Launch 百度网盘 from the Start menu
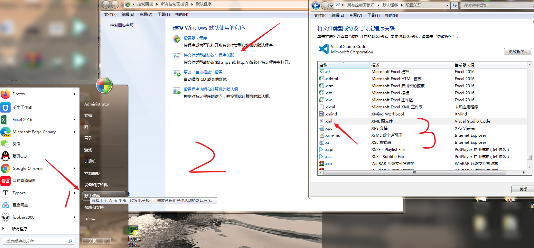Screen dimensions: 534x248 39,205
